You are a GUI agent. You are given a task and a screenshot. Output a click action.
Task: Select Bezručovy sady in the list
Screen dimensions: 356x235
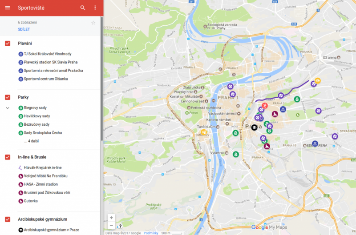click(x=36, y=124)
